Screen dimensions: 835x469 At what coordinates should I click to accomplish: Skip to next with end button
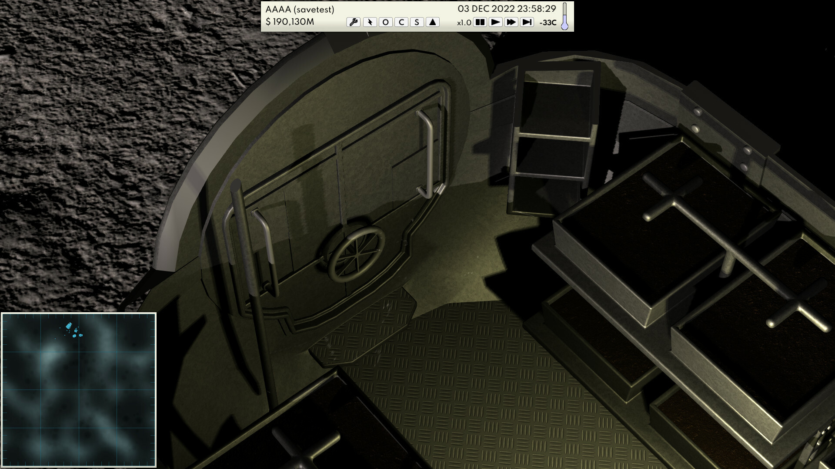tap(527, 22)
